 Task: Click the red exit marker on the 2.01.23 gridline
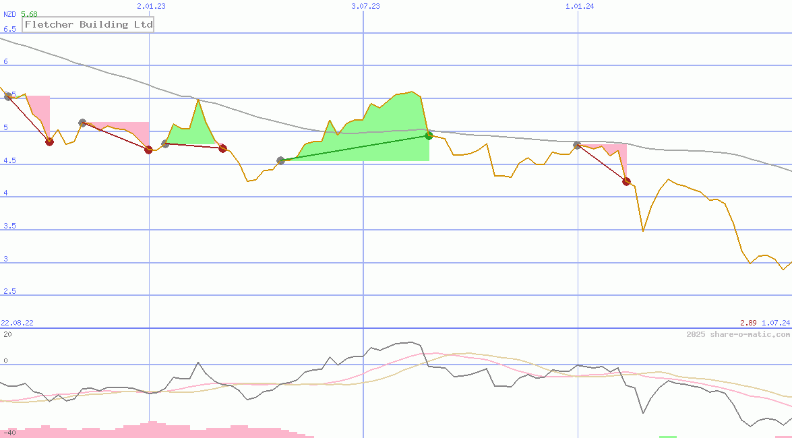tap(148, 150)
